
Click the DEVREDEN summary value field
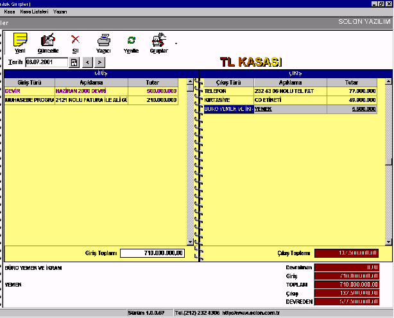tap(347, 302)
